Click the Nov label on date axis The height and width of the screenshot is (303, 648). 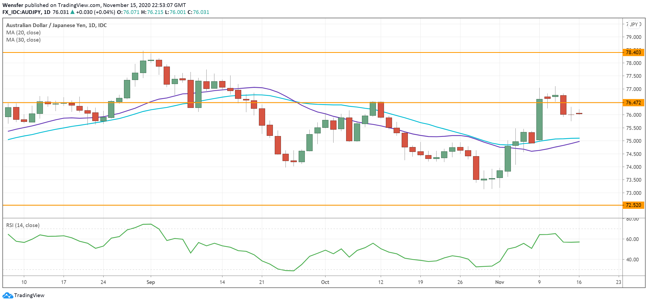[499, 282]
